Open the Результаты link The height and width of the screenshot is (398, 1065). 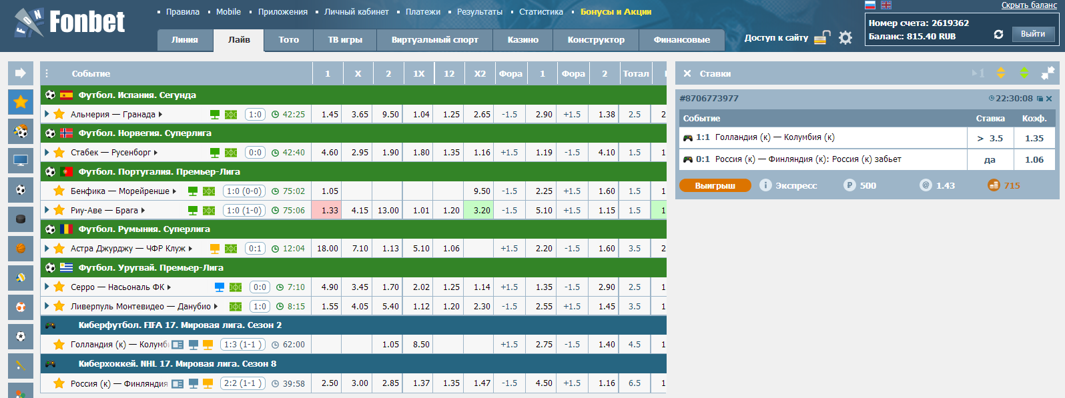(480, 12)
